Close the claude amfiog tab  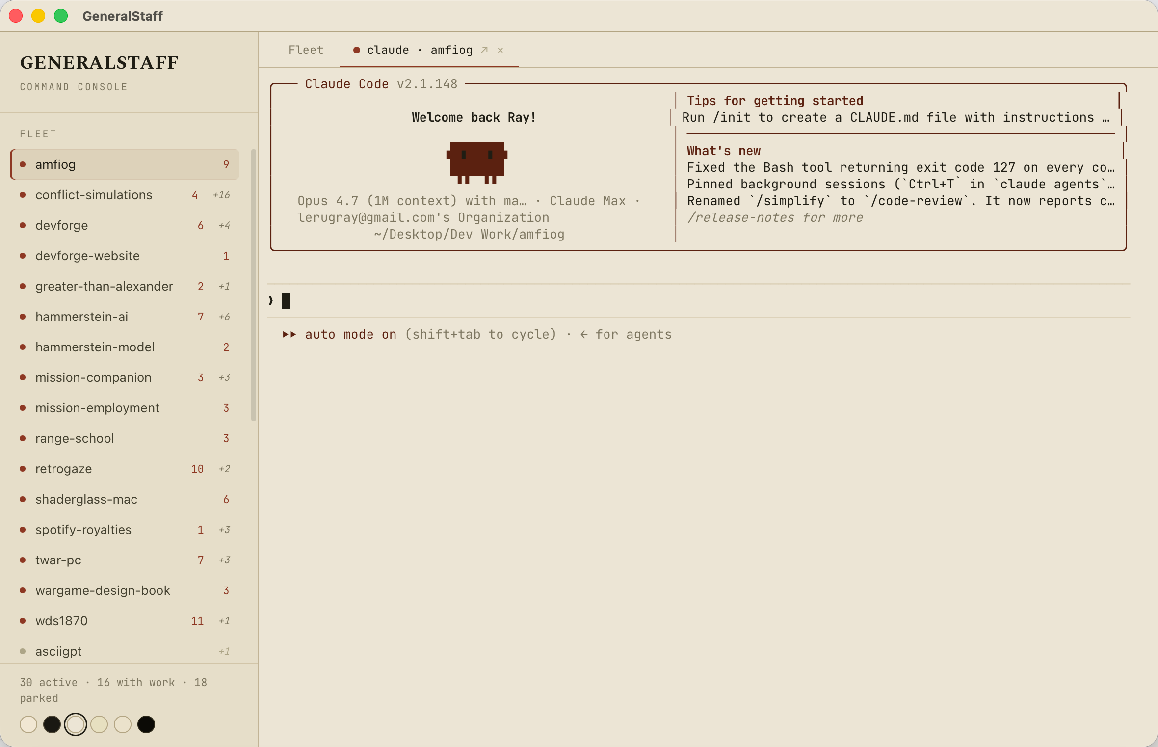(500, 50)
